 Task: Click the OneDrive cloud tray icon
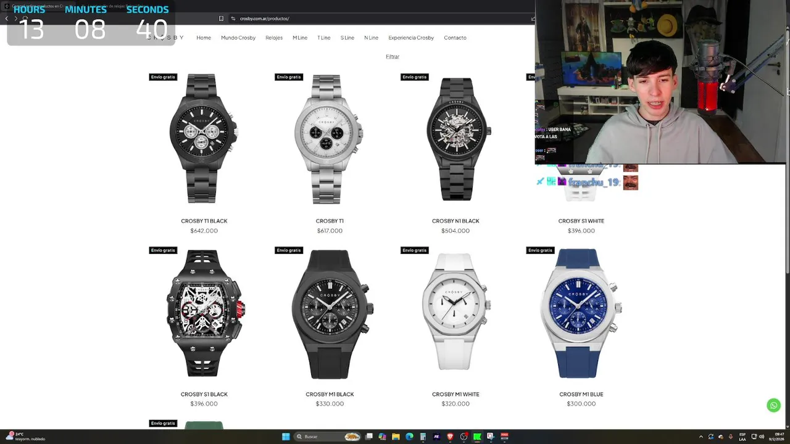721,437
